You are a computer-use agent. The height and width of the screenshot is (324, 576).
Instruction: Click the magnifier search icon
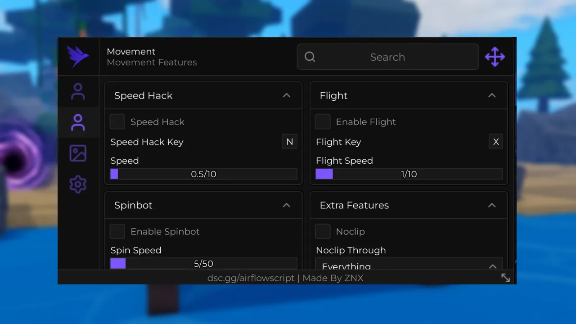pyautogui.click(x=310, y=57)
